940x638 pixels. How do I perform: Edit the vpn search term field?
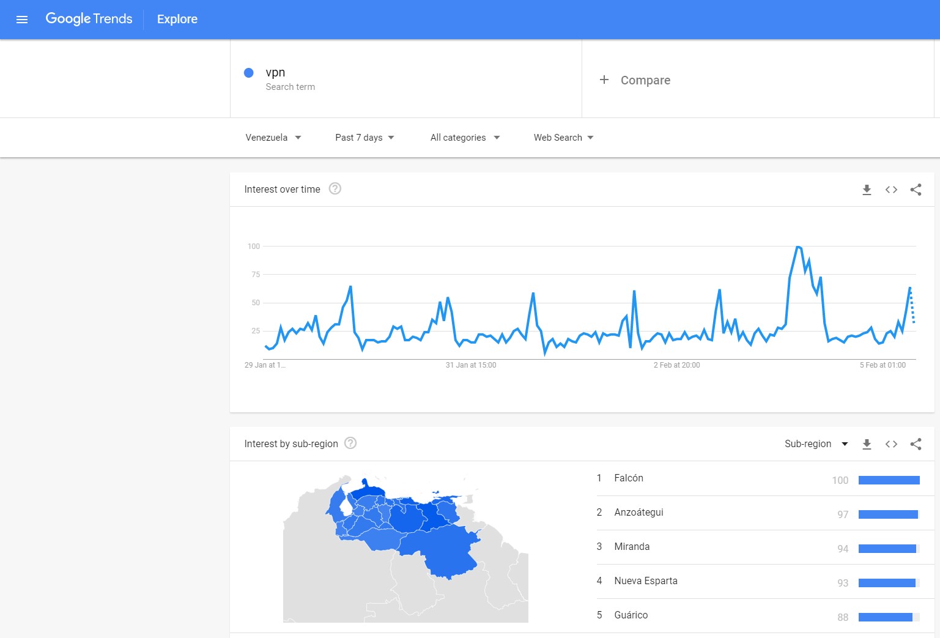[x=406, y=79]
